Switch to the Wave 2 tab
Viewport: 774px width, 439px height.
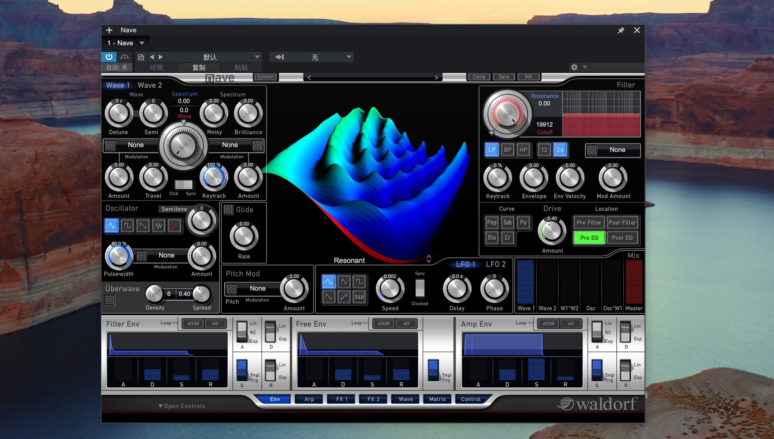click(150, 85)
